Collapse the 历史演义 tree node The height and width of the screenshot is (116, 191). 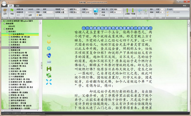tap(7, 32)
